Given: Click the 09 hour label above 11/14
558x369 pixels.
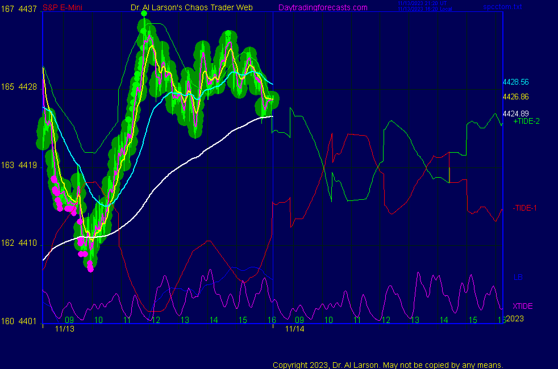Looking at the screenshot, I should tap(299, 320).
